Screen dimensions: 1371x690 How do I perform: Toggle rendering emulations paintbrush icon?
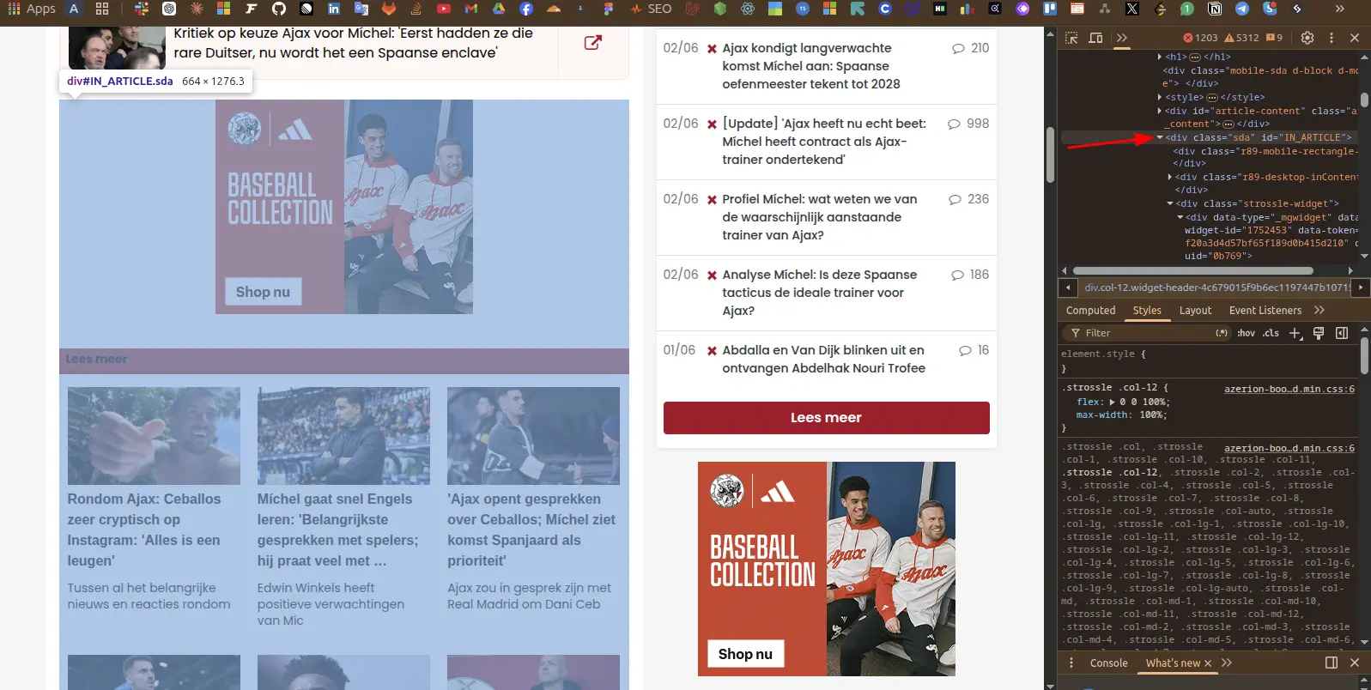(x=1319, y=333)
